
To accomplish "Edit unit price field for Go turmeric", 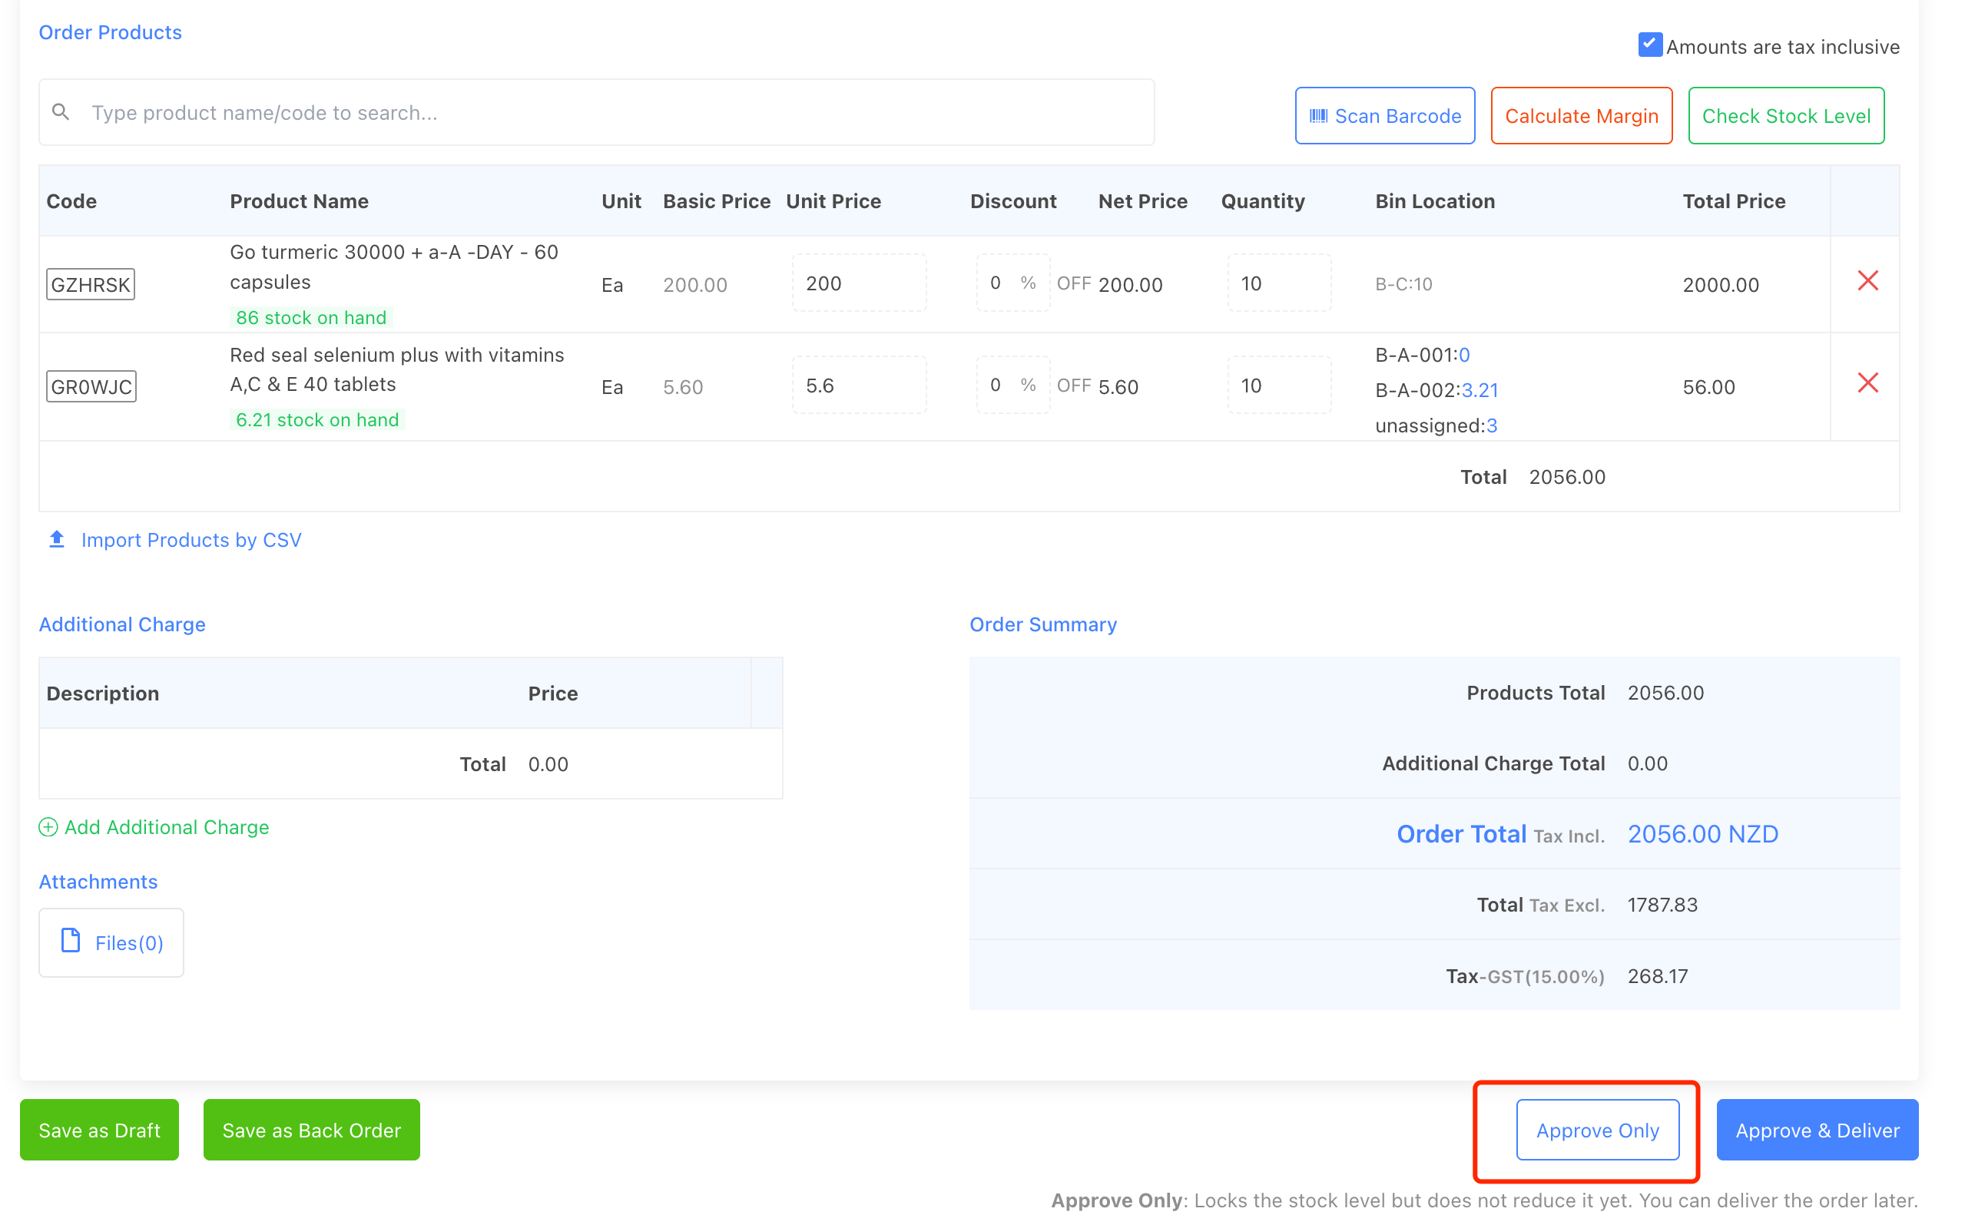I will pos(858,283).
